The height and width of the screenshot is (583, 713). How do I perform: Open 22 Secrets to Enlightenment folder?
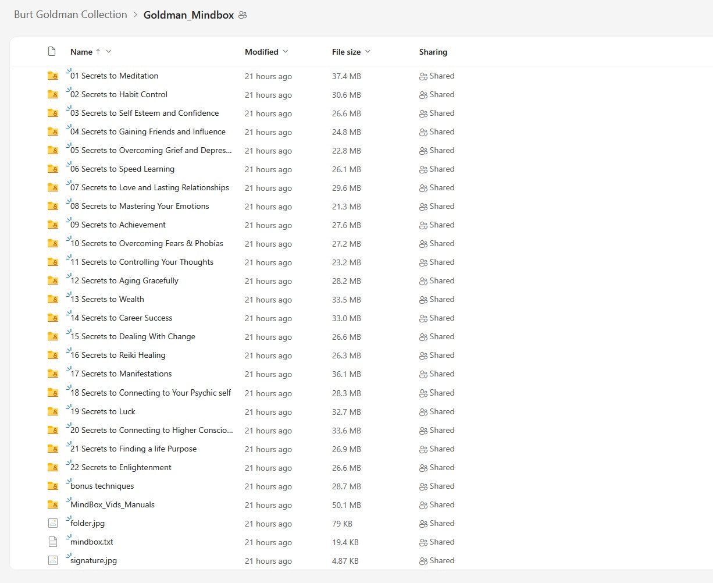[121, 467]
